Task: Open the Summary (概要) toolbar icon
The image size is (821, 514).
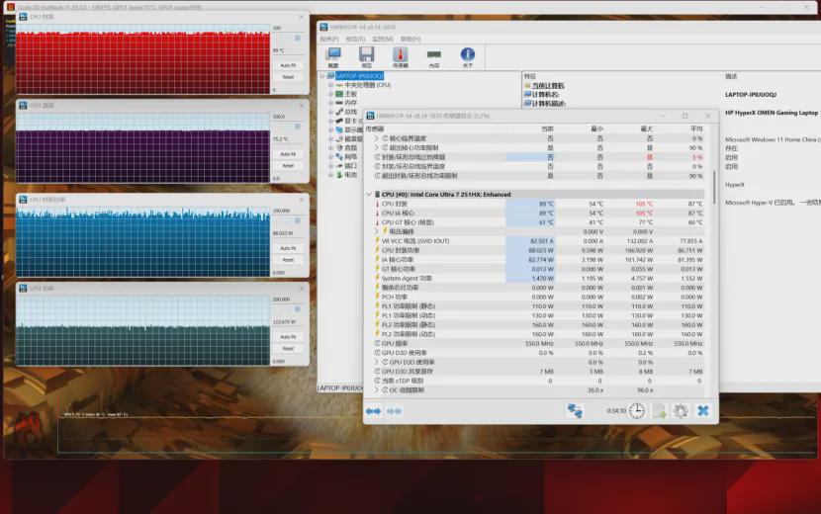Action: pos(333,57)
